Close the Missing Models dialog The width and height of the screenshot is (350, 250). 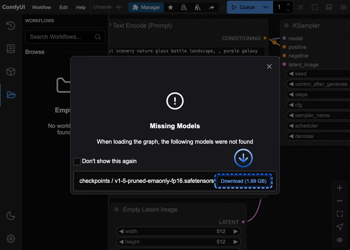tap(269, 66)
